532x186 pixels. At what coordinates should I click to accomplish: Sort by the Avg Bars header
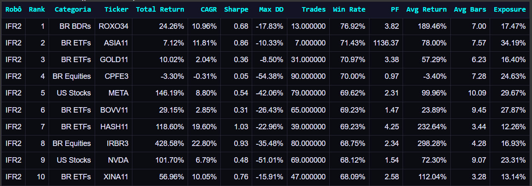tap(470, 10)
